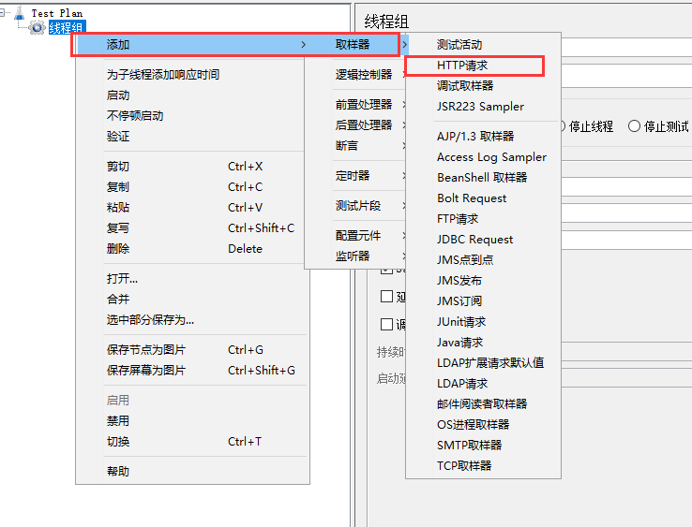Viewport: 692px width, 527px height.
Task: Select 禁用 in the context menu
Action: tap(192, 421)
